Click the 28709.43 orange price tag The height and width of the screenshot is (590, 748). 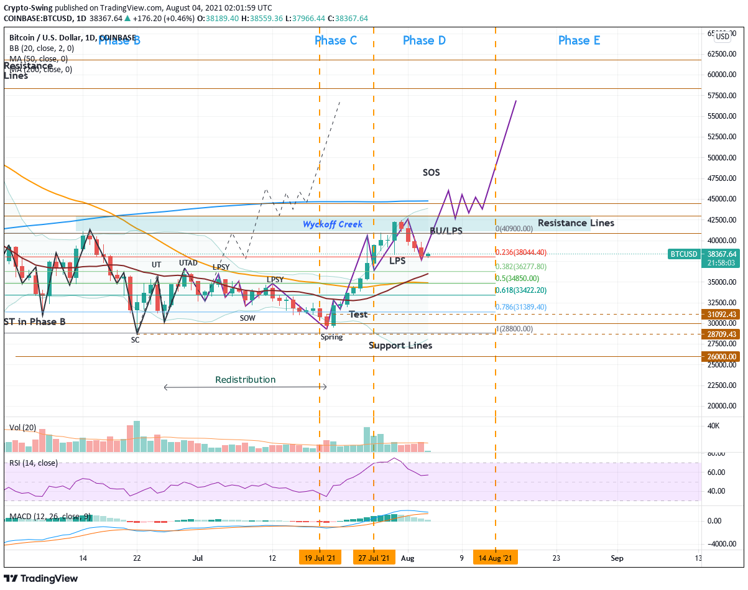point(721,334)
